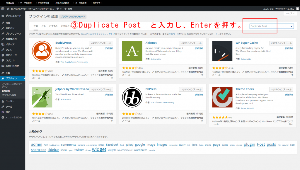Install BuddyPress with いますぐインストール
Screen dimensions: 300x170
tap(101, 43)
